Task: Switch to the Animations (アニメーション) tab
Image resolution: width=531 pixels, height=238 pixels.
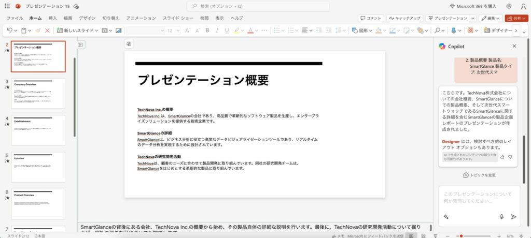Action: coord(141,18)
